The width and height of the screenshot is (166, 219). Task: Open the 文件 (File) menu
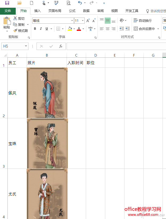8,11
